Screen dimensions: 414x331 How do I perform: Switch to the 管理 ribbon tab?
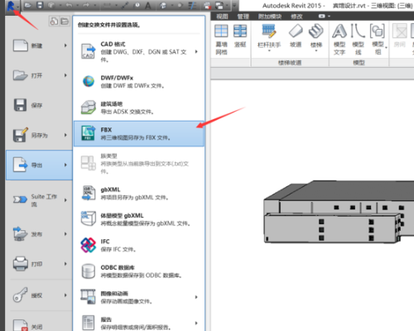click(243, 17)
